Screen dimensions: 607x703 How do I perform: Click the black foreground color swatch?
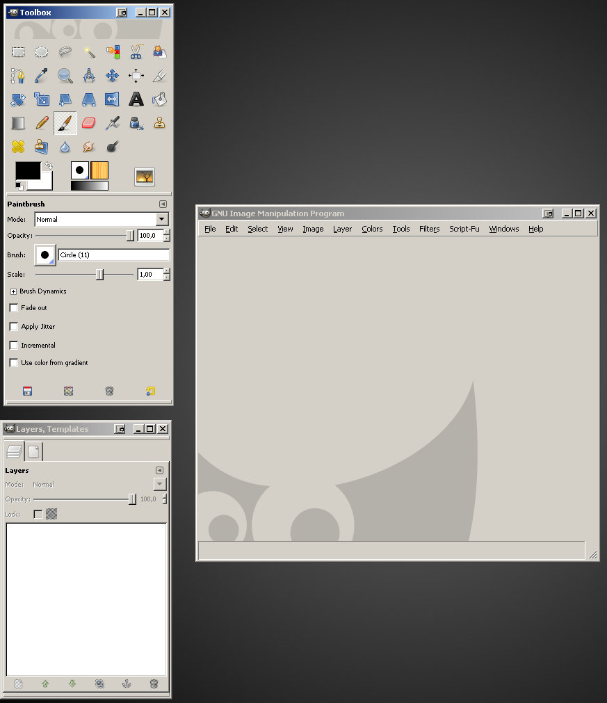click(28, 171)
